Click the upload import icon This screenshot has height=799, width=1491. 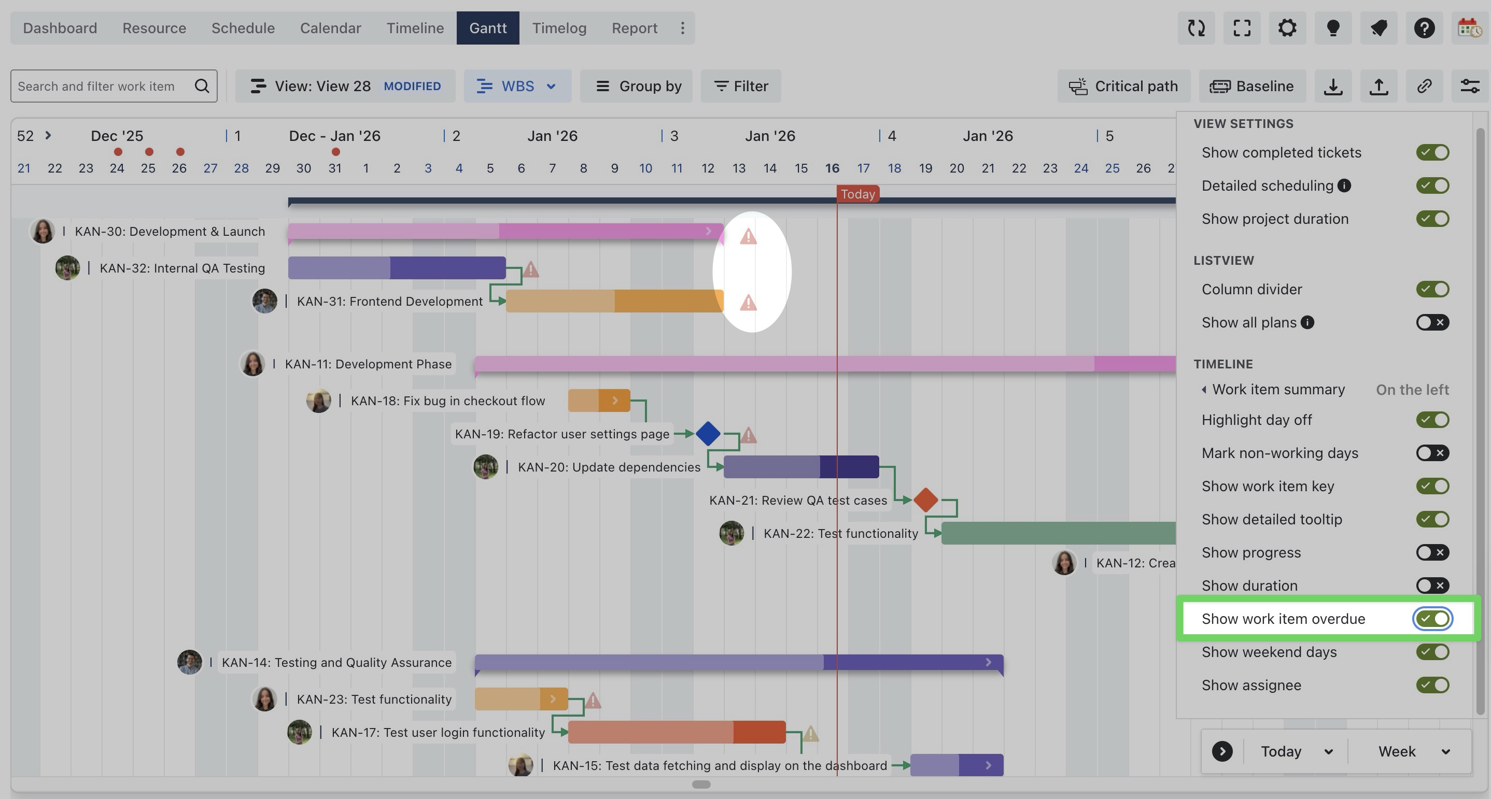pyautogui.click(x=1379, y=86)
